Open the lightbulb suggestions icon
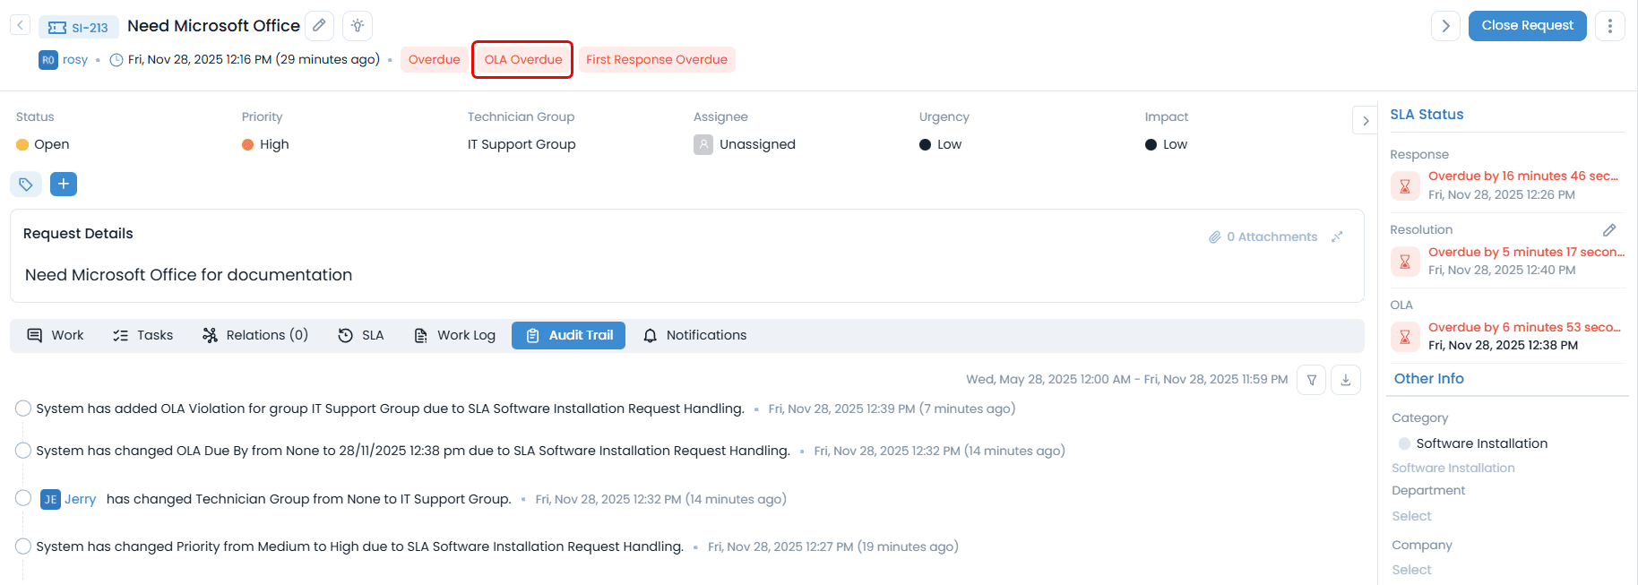 click(x=358, y=26)
